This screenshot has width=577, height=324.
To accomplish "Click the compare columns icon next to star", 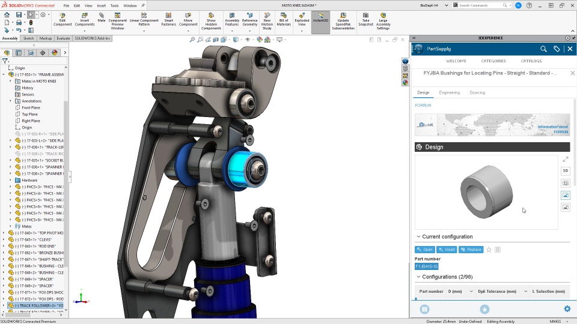I will [498, 250].
